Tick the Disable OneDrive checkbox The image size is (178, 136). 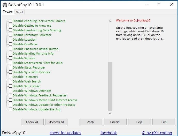click(10, 44)
